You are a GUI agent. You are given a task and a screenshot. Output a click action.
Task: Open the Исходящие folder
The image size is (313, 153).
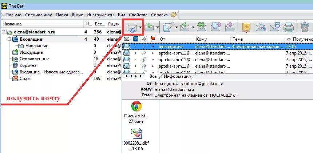[31, 52]
